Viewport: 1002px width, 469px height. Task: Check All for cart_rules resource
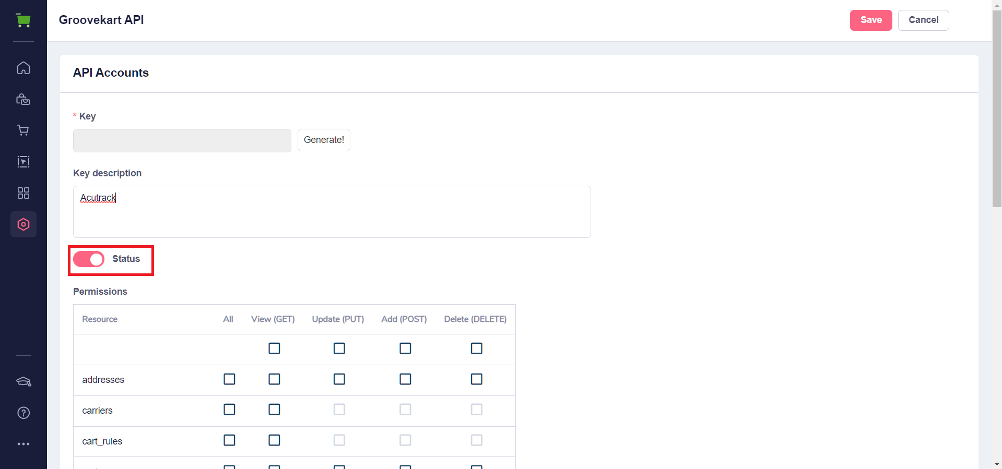(x=229, y=440)
